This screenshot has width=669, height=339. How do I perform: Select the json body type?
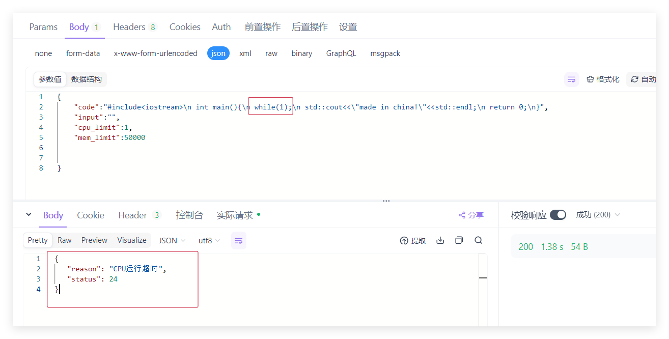click(x=218, y=53)
